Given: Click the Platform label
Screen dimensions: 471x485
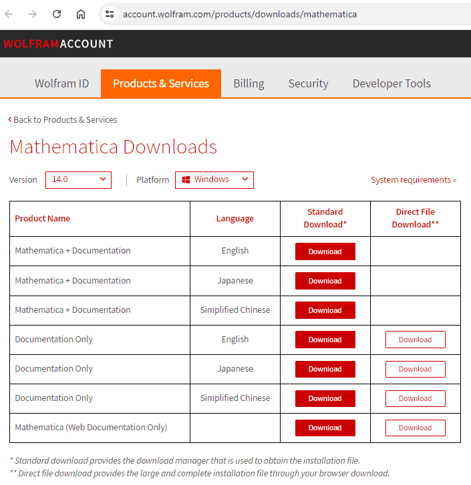Looking at the screenshot, I should click(x=153, y=179).
